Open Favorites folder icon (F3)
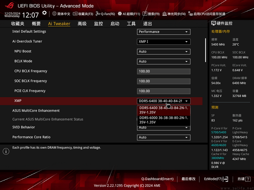 click(75, 14)
